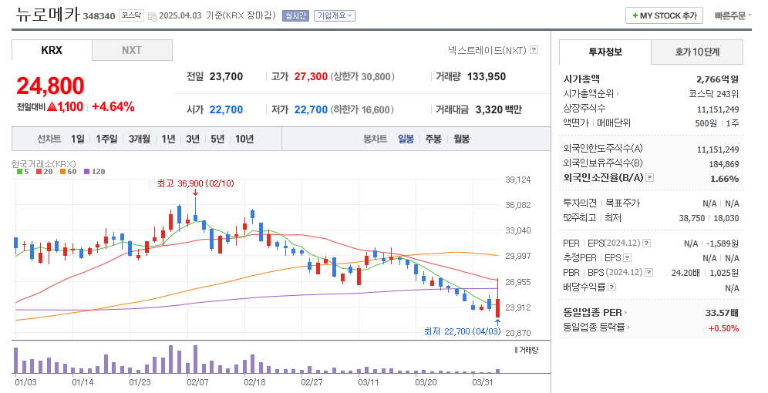Click the 거래대금 value 3,320 백만
This screenshot has height=393, width=768.
[498, 109]
